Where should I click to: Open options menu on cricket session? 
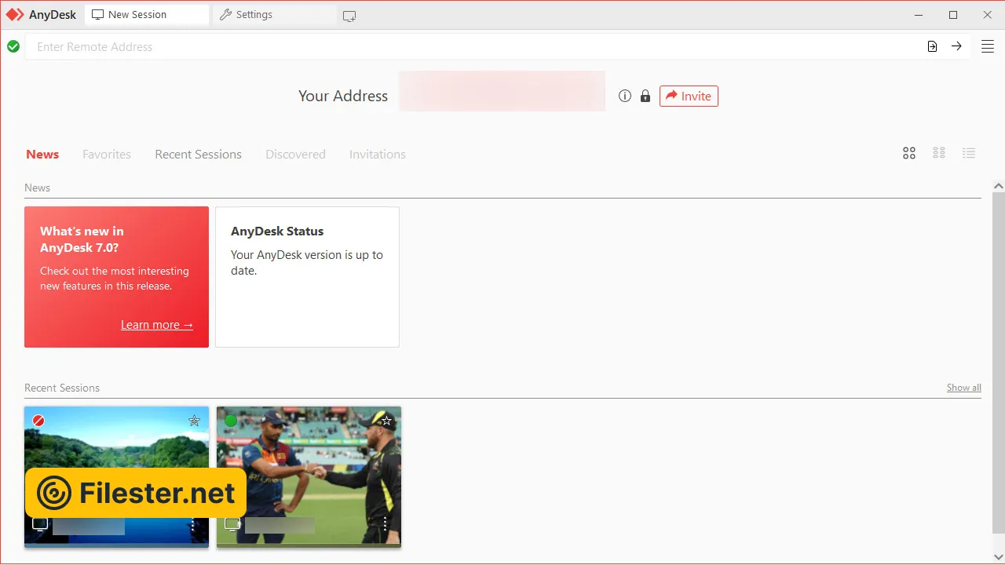click(386, 523)
